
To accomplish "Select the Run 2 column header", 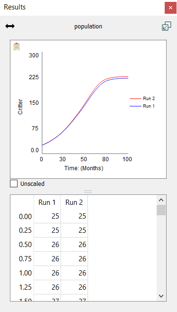I will coord(74,202).
